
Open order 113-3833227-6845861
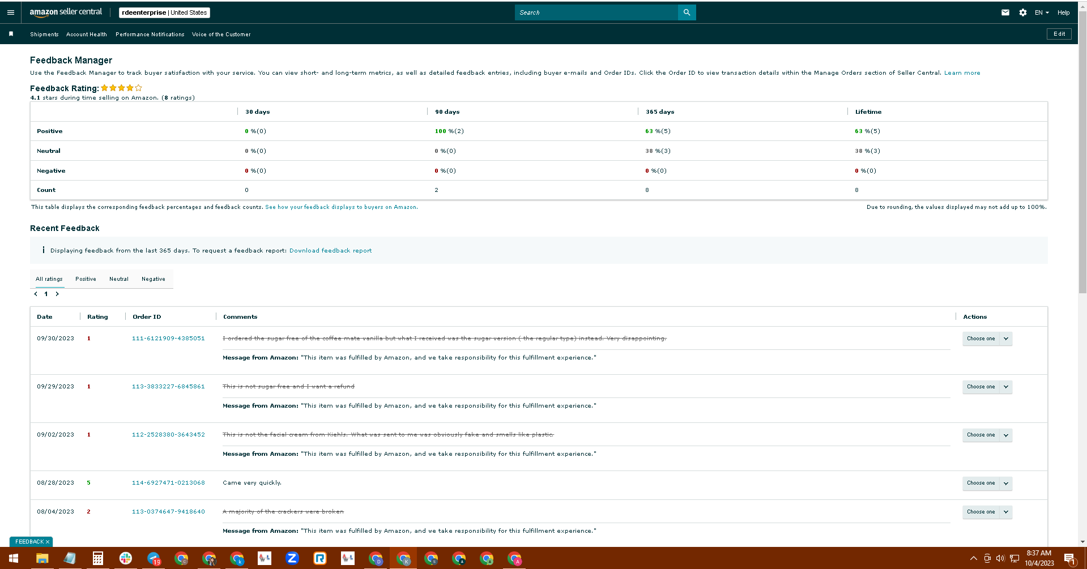click(168, 387)
